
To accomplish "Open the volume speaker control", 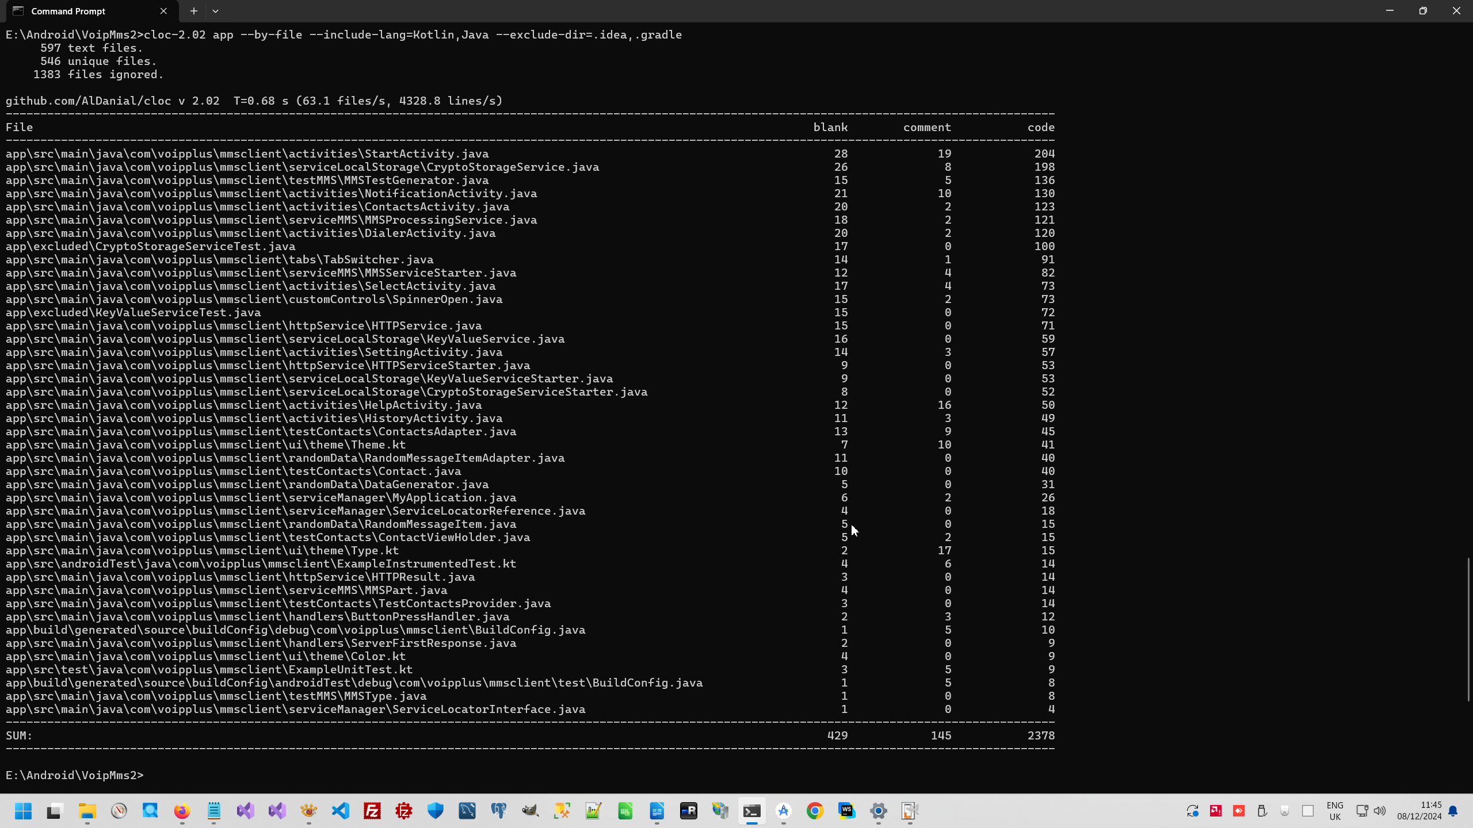I will (1380, 811).
